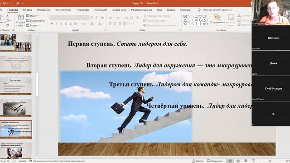Switch to reading view icon
Image resolution: width=290 pixels, height=163 pixels.
point(246,161)
